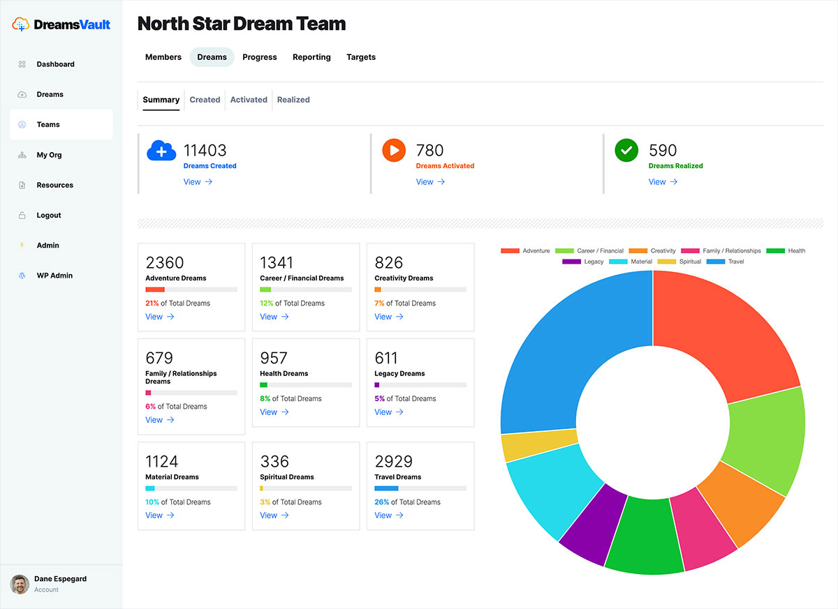Click View in Family / Relationships Dreams card
The height and width of the screenshot is (609, 838).
click(160, 420)
